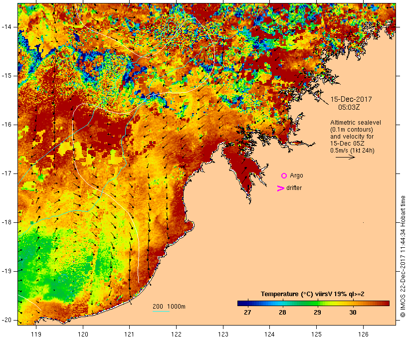
Task: Click latitude label -18 on left axis
Action: click(x=6, y=222)
